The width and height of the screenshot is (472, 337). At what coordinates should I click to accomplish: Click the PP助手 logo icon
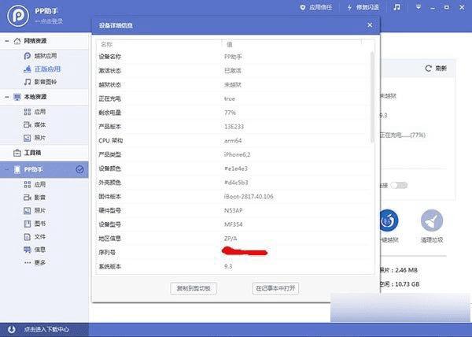coord(18,17)
